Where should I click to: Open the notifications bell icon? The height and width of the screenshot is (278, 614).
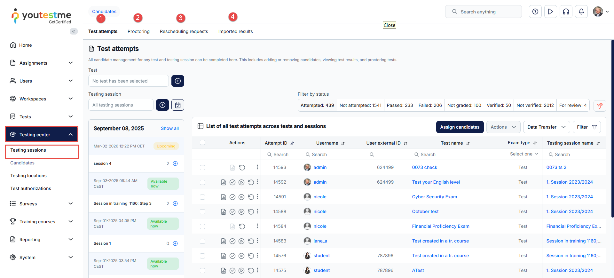(x=581, y=12)
